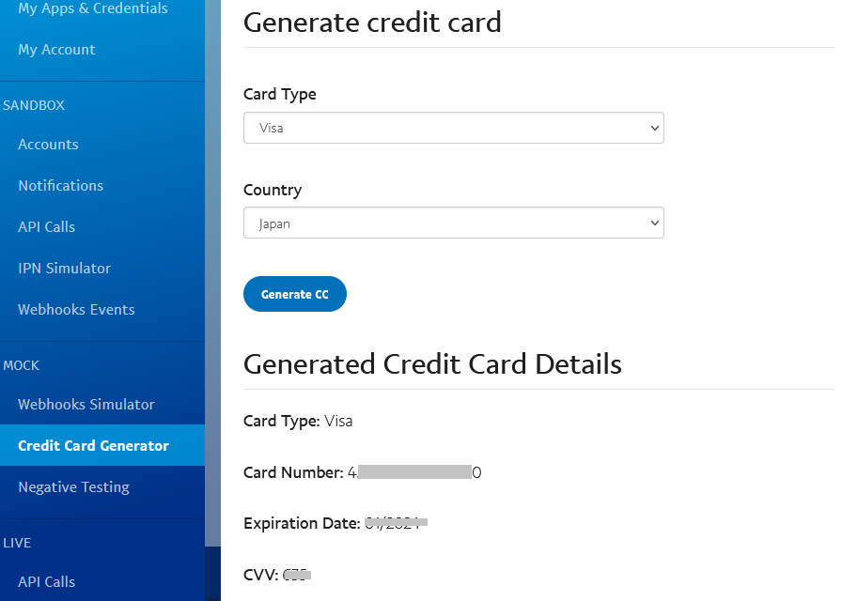Open sandbox Notifications
This screenshot has height=601, width=842.
click(x=60, y=185)
